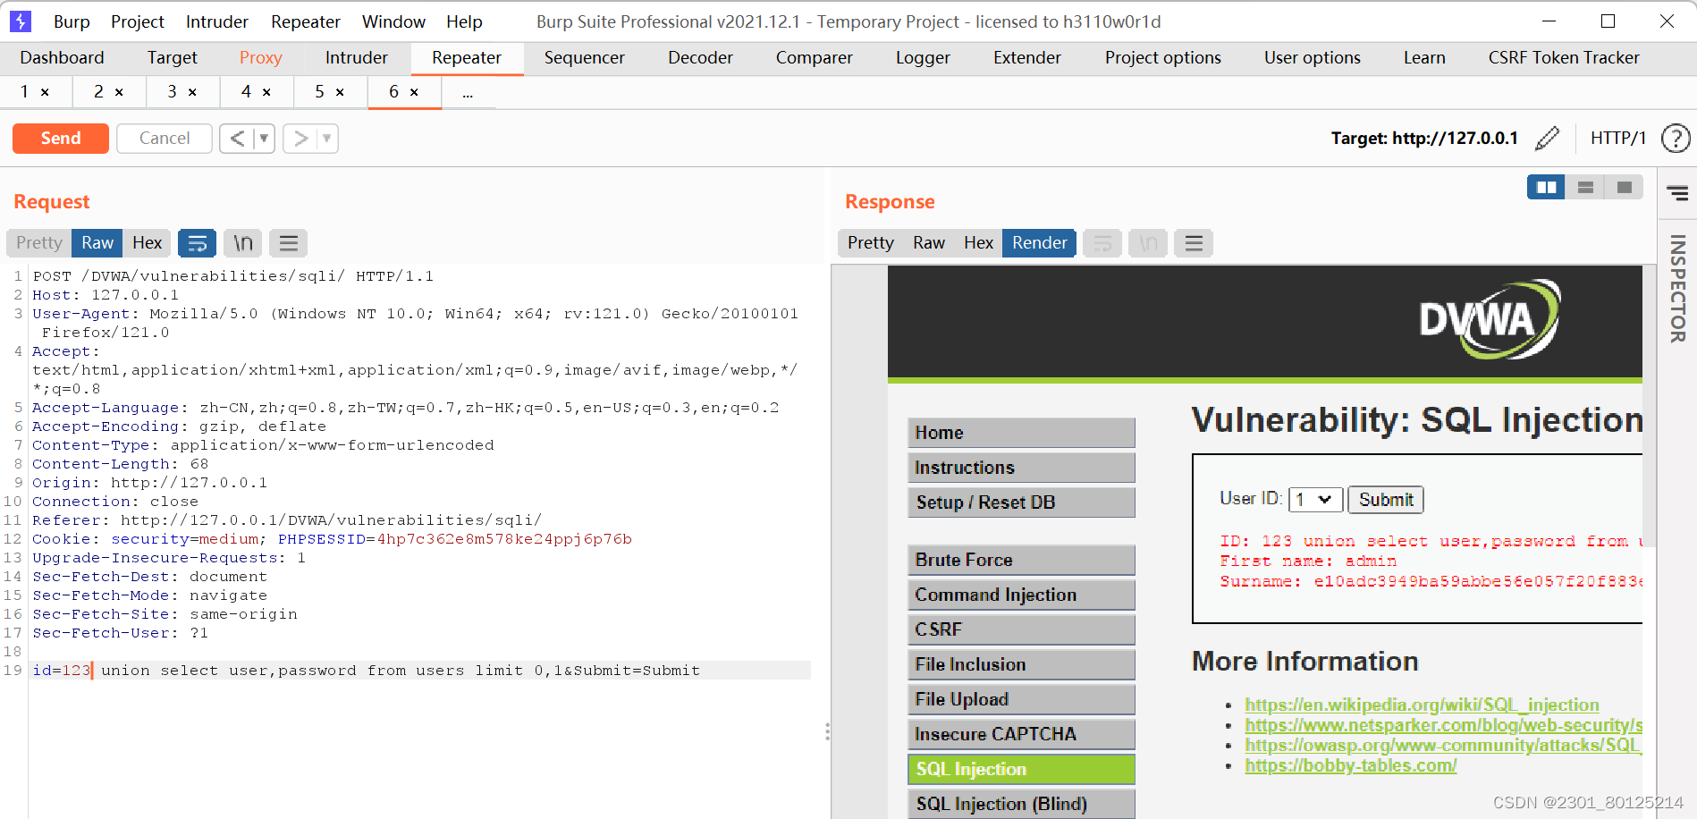
Task: Switch response view to Hex
Action: [979, 242]
